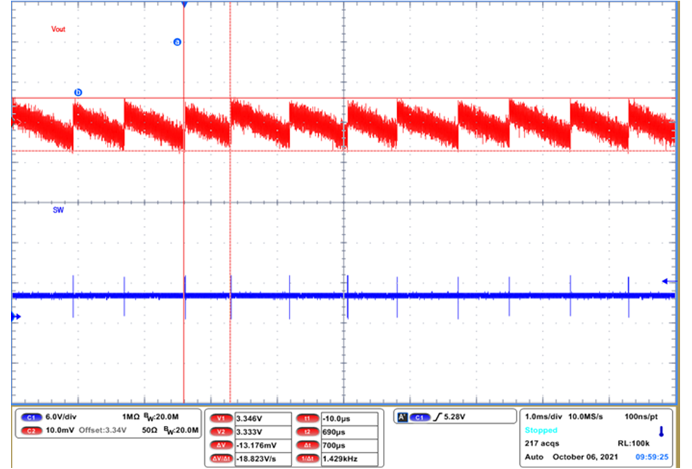Image resolution: width=692 pixels, height=469 pixels.
Task: Open the 1.0ms/div timebase setting
Action: pyautogui.click(x=542, y=417)
